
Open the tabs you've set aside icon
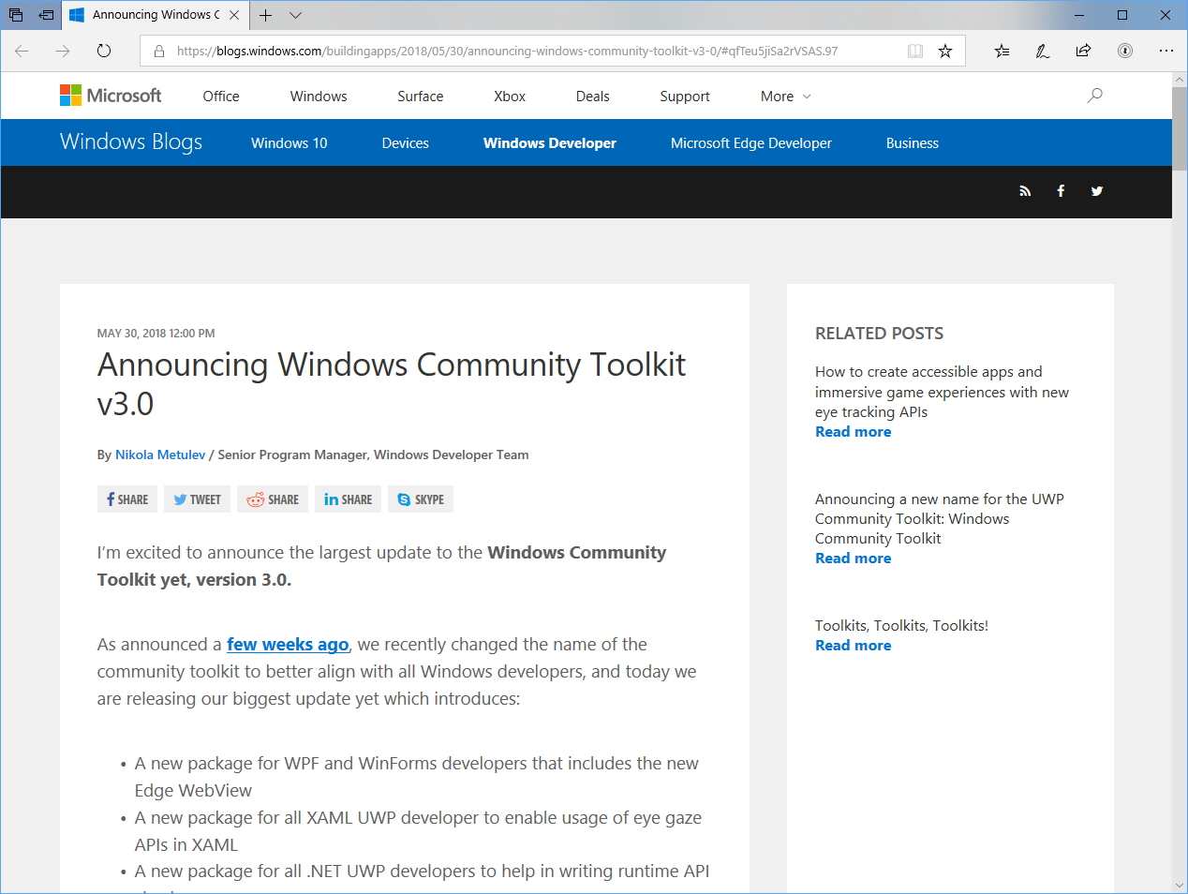pos(16,15)
